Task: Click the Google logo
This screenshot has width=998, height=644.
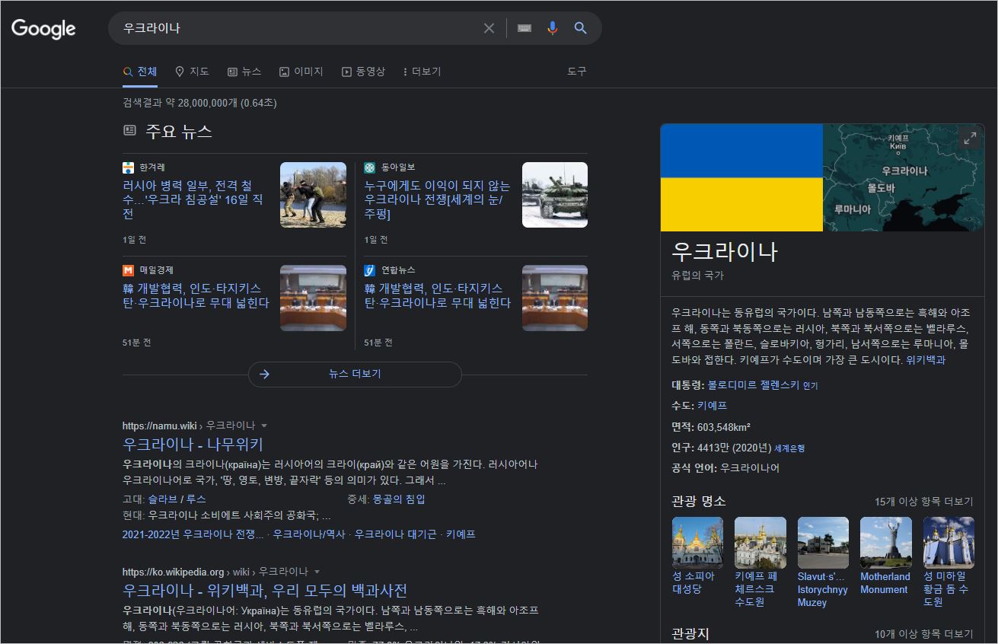Action: click(43, 28)
